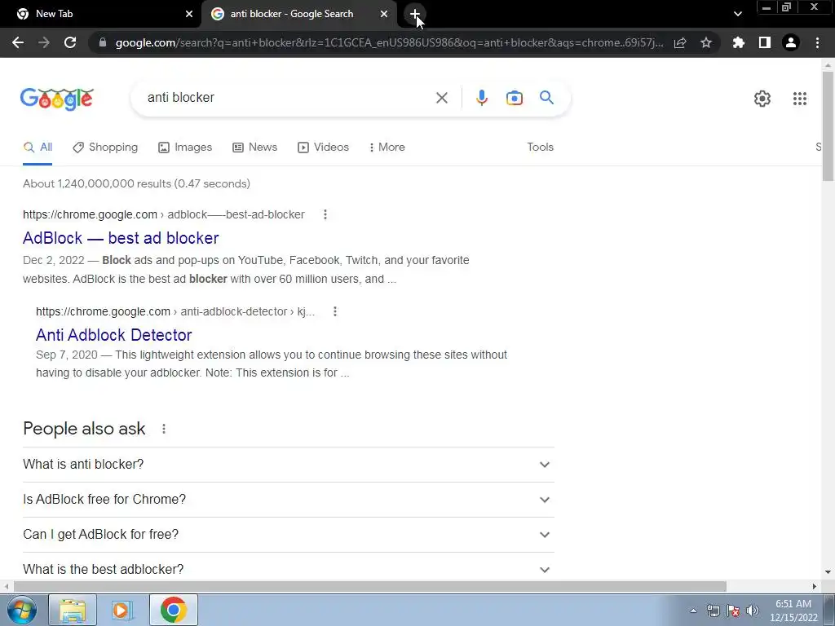
Task: Close the anti blocker search tab
Action: tap(384, 14)
